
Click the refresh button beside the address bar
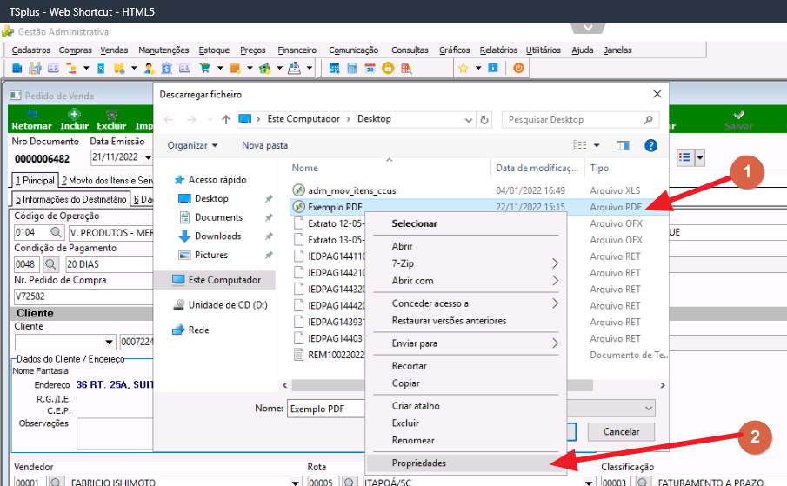tap(484, 120)
